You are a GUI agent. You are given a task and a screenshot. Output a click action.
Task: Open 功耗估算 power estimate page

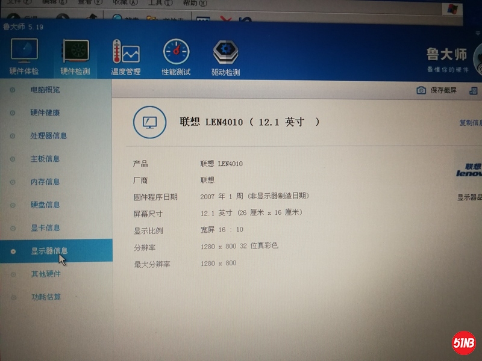(x=46, y=297)
